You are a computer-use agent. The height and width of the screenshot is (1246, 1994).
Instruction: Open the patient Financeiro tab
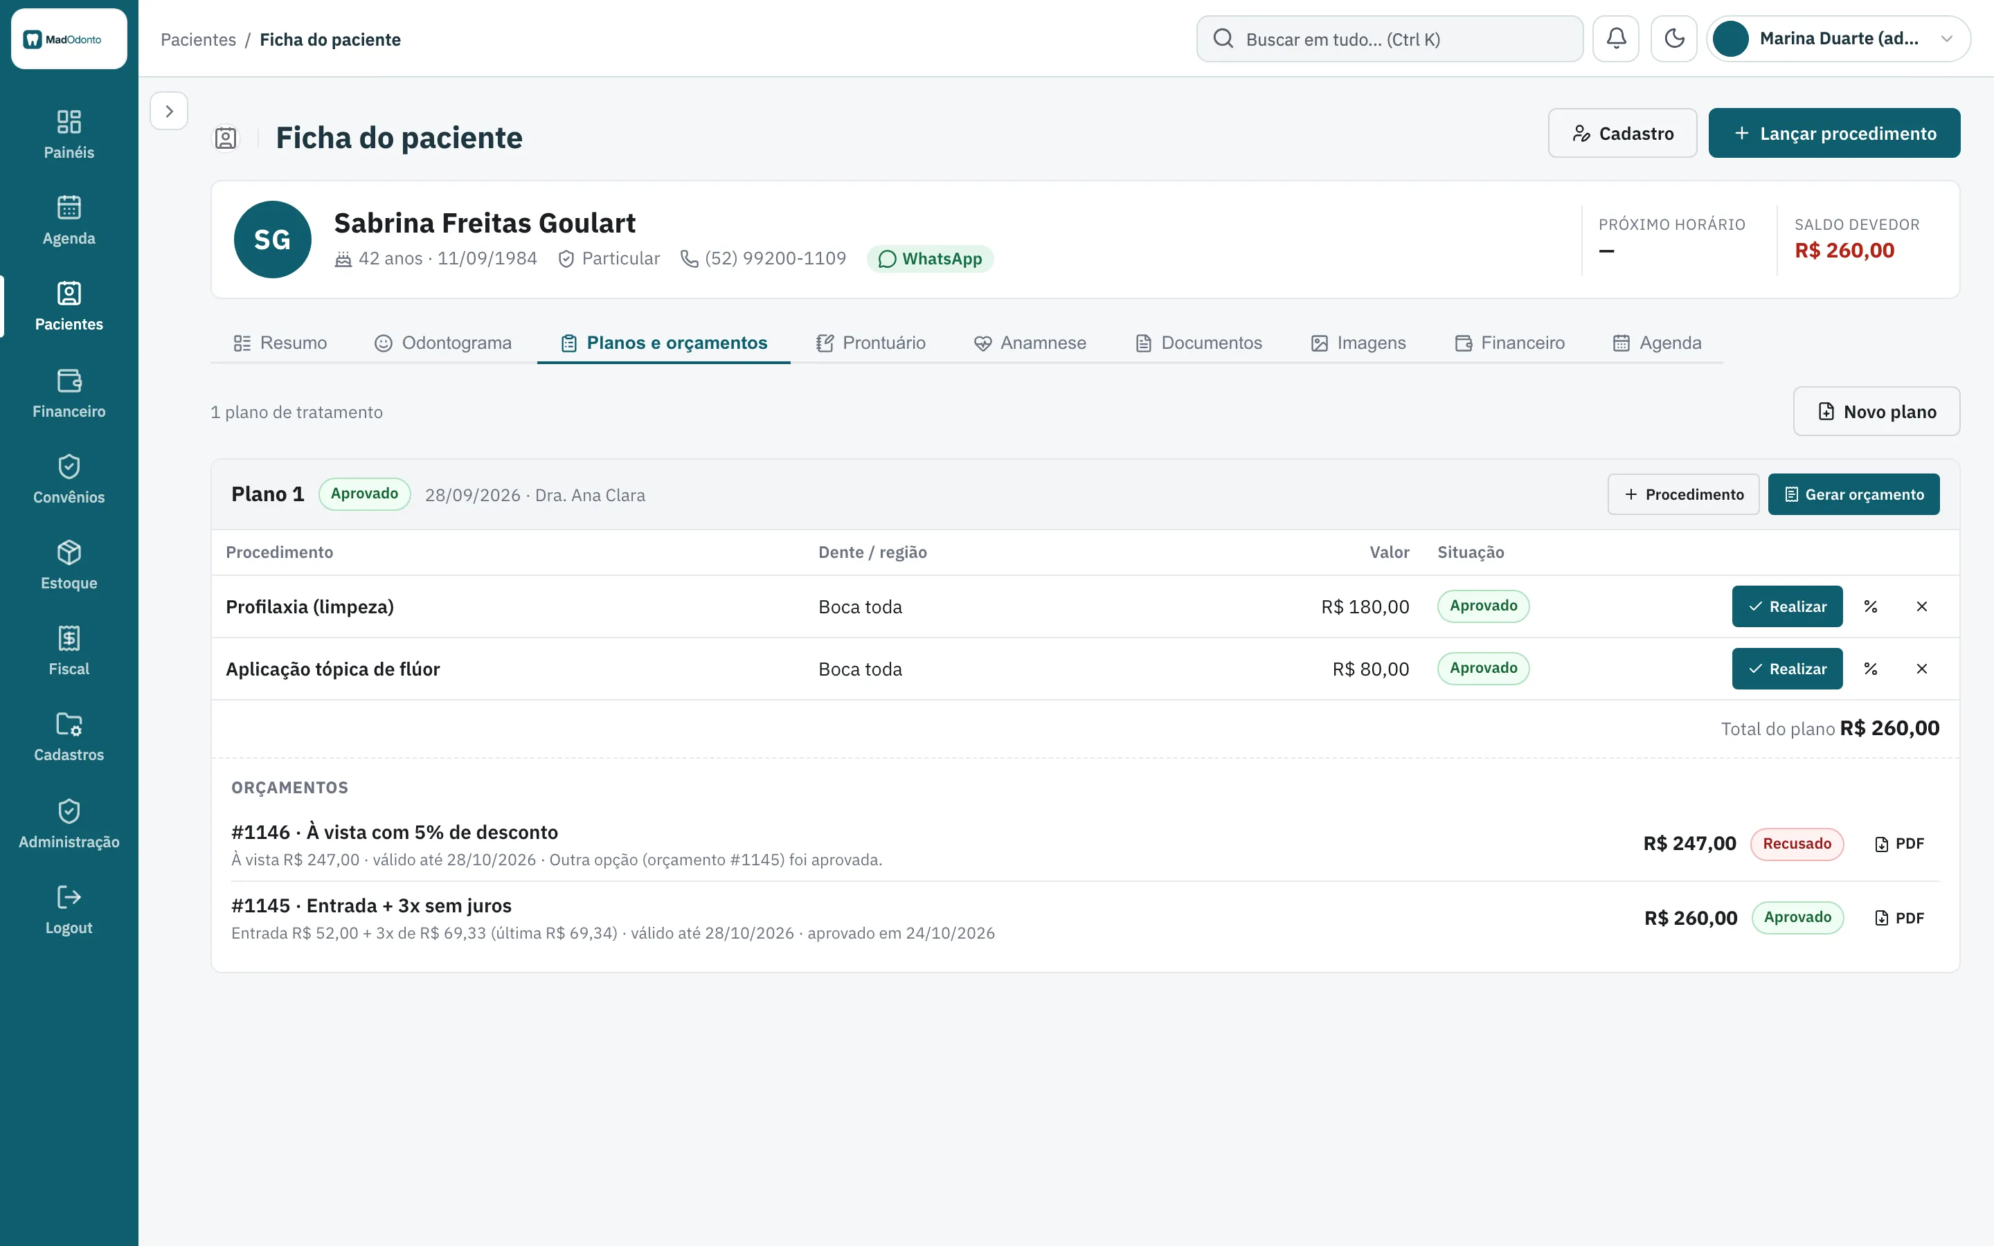[x=1509, y=343]
